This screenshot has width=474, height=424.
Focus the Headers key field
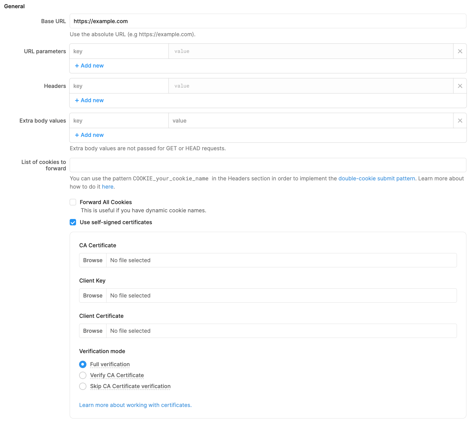119,86
